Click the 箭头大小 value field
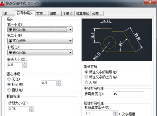 [15, 65]
